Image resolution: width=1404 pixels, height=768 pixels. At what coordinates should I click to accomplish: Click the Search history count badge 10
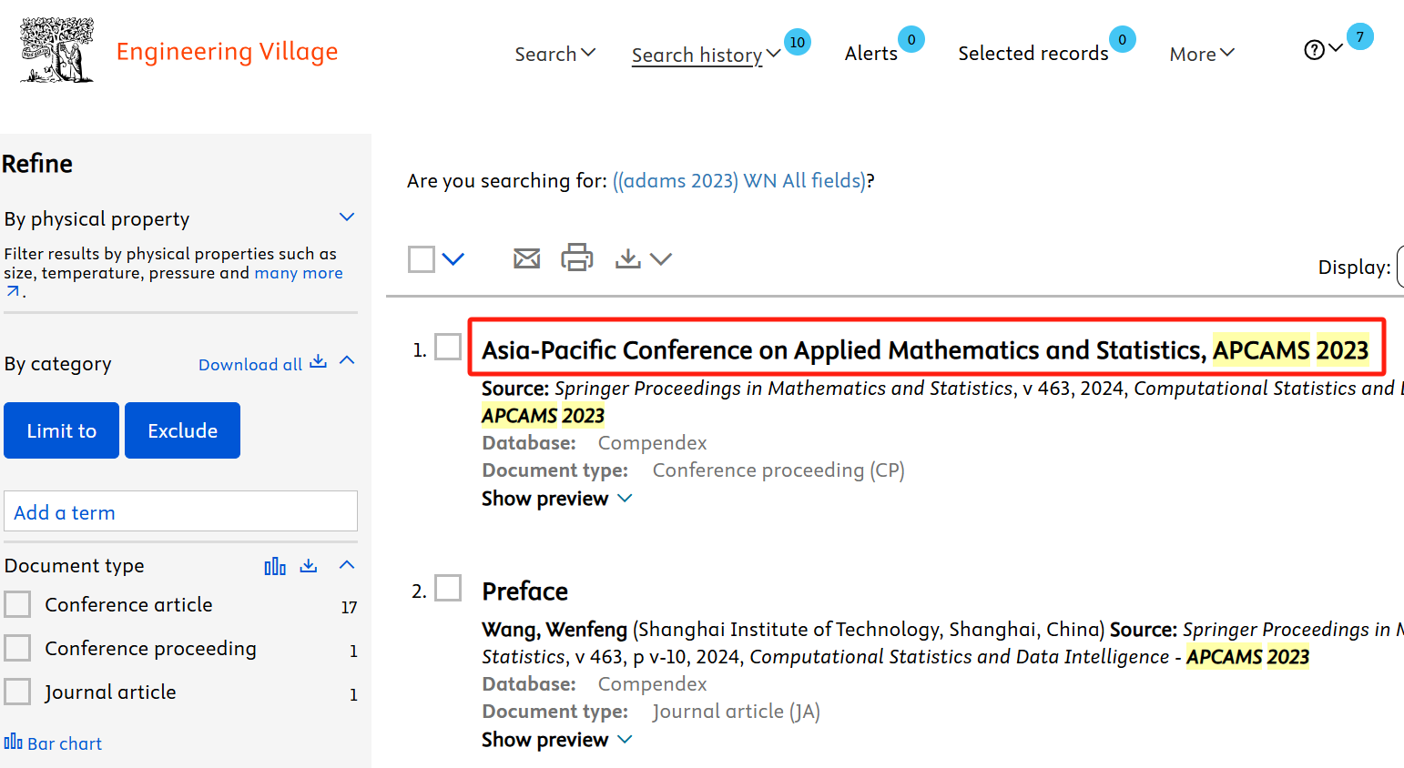(x=798, y=42)
